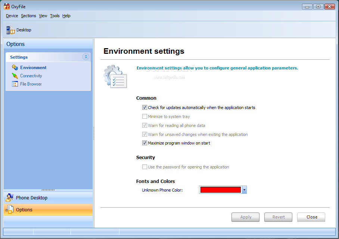Click the Environment gears icon in sidebar

tap(15, 68)
